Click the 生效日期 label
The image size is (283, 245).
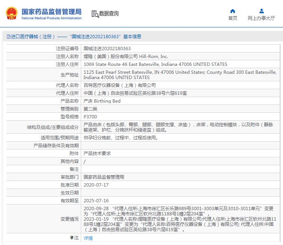(x=70, y=193)
